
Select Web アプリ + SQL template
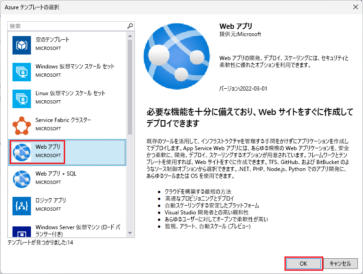tap(67, 179)
